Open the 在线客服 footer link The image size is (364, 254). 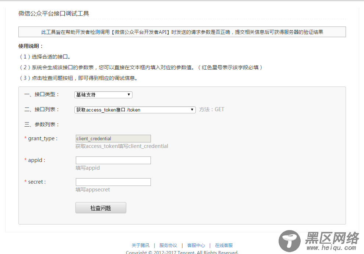[x=224, y=246]
